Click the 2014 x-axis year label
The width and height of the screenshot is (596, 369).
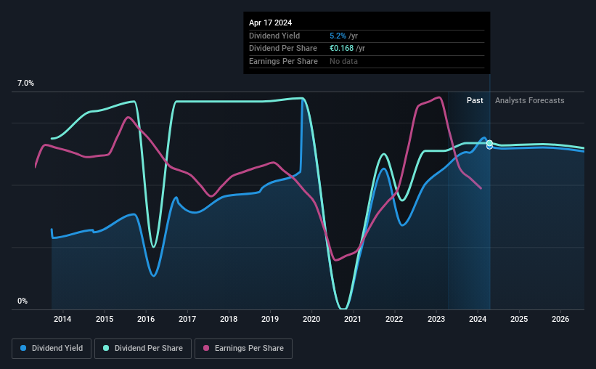[x=62, y=319]
